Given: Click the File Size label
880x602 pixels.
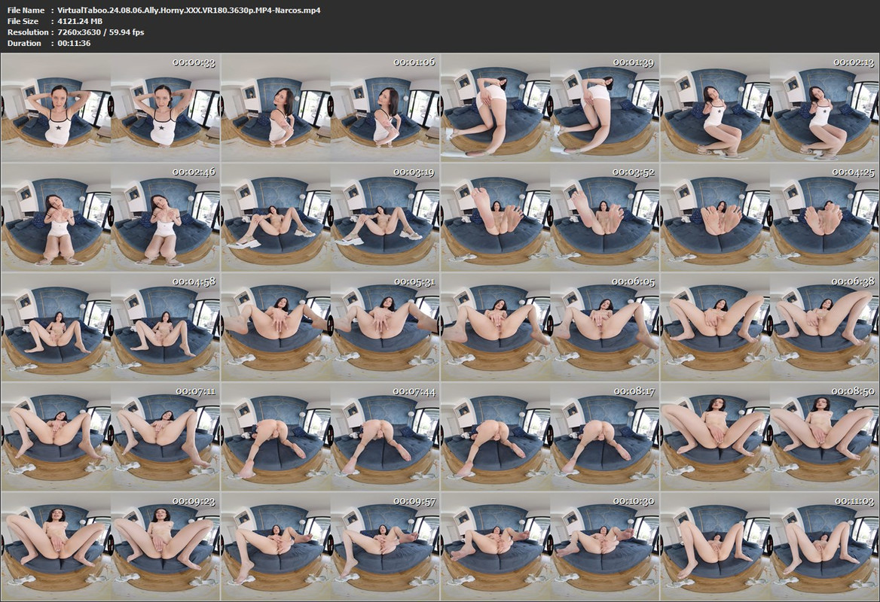Looking at the screenshot, I should 23,21.
